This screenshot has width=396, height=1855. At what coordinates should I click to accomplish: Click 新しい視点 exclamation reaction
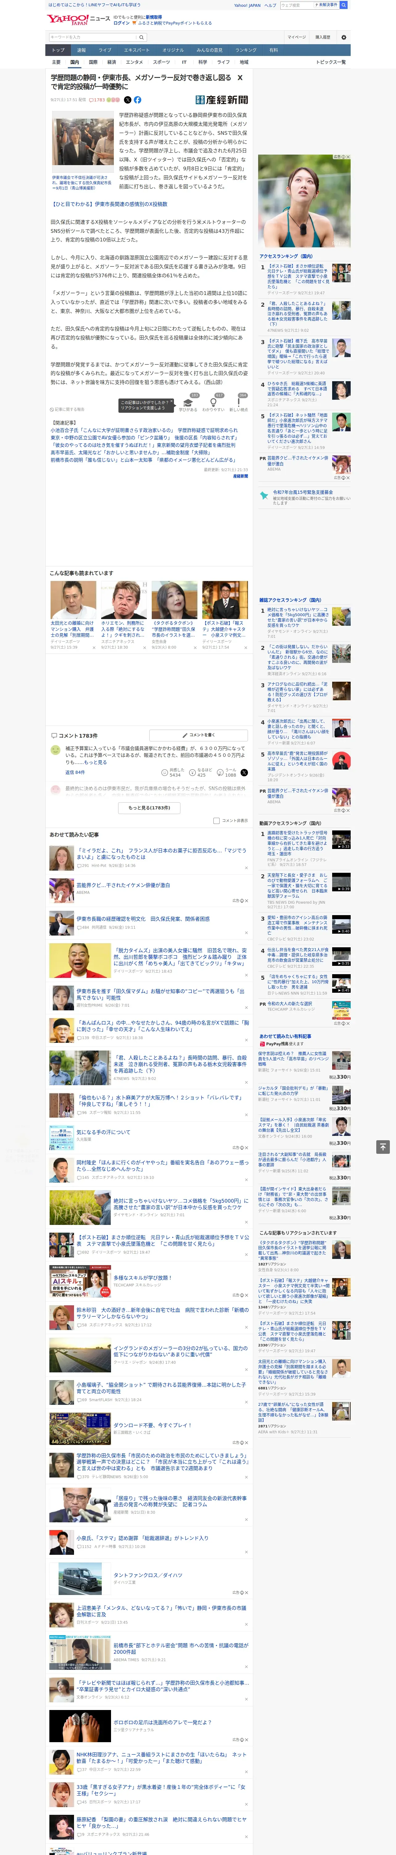[x=239, y=404]
